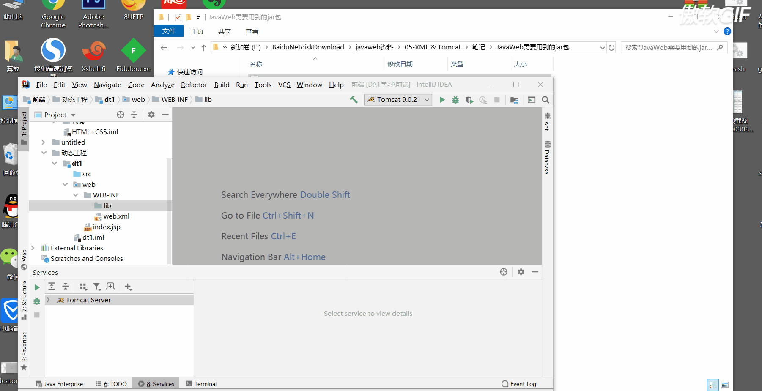Click javaweb资料 in Explorer address path
762x391 pixels.
374,47
